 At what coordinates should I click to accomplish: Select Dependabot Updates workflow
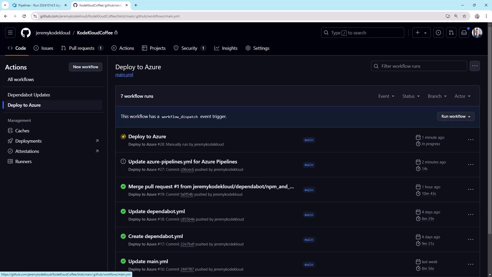52,95
